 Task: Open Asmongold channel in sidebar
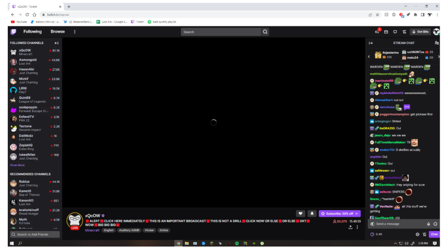[35, 61]
